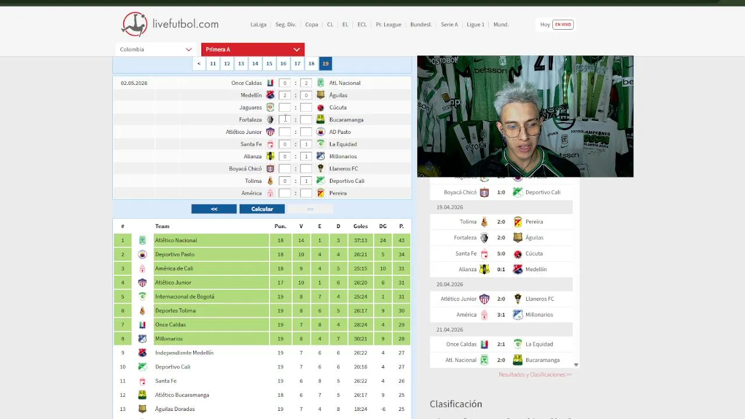745x419 pixels.
Task: Open Deportes Tolima team link in table
Action: click(x=175, y=311)
